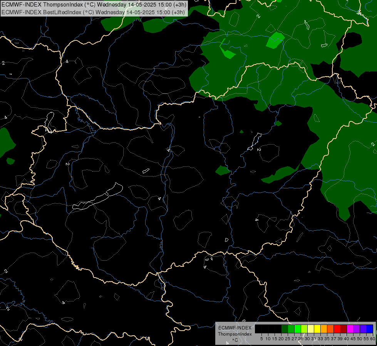Click the legend tick value 10
Image resolution: width=377 pixels, height=346 pixels.
268,339
